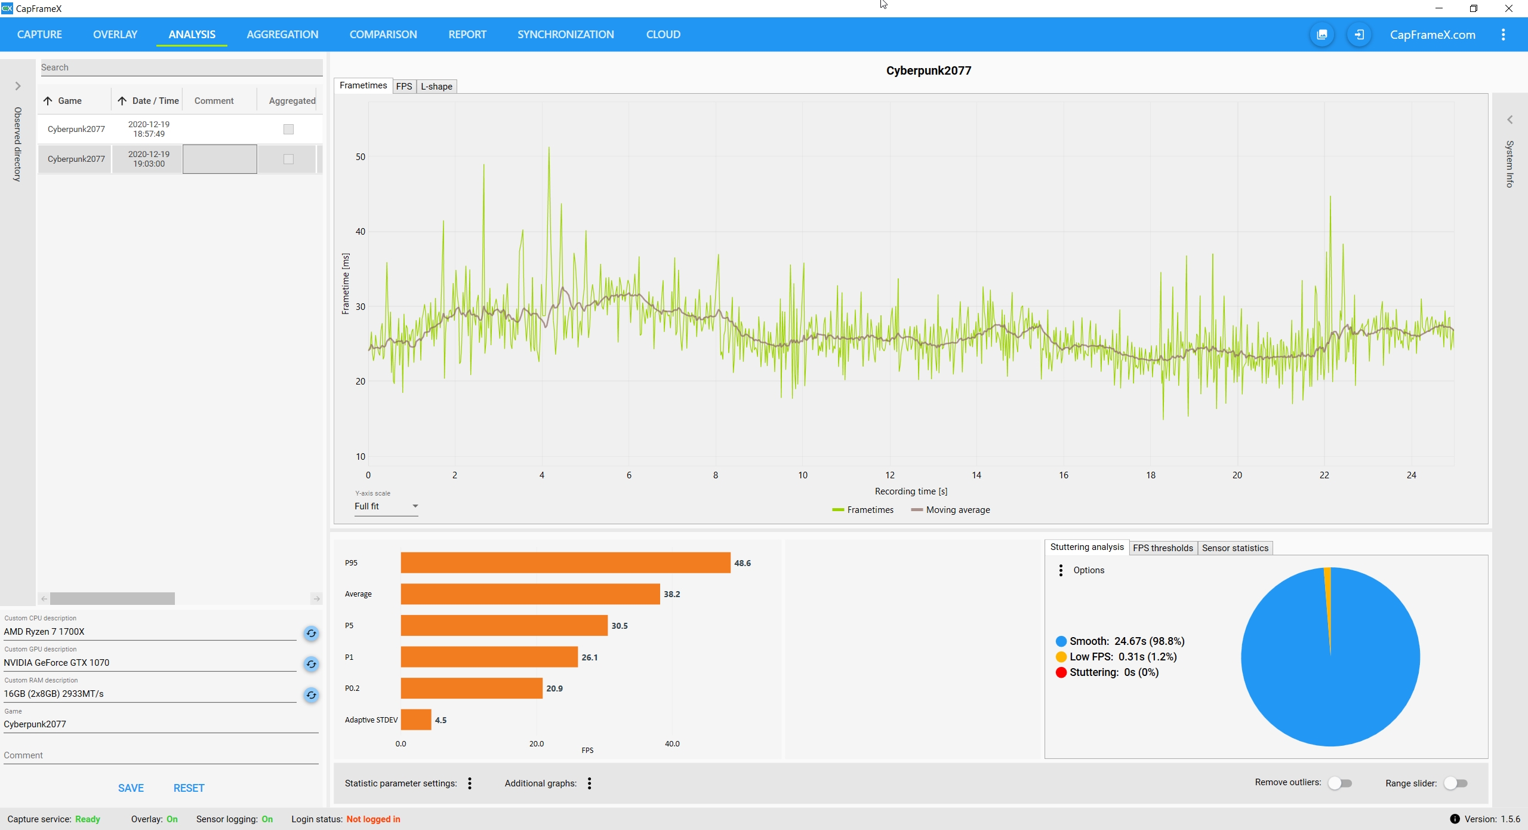
Task: Switch to the L-shape graph tab
Action: tap(436, 87)
